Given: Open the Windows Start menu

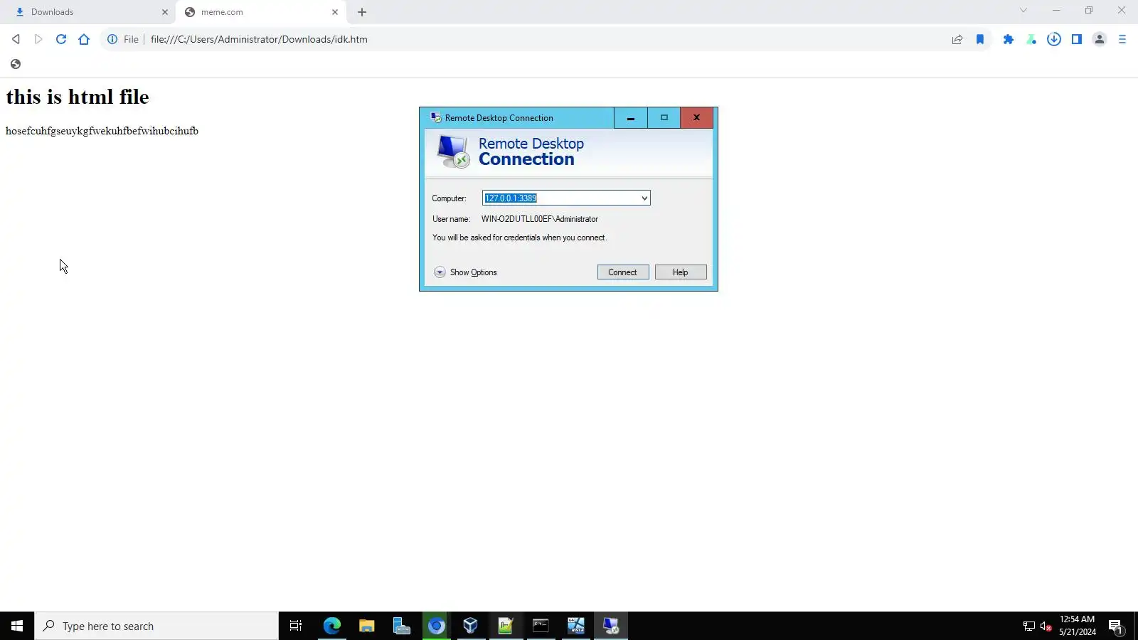Looking at the screenshot, I should [17, 626].
